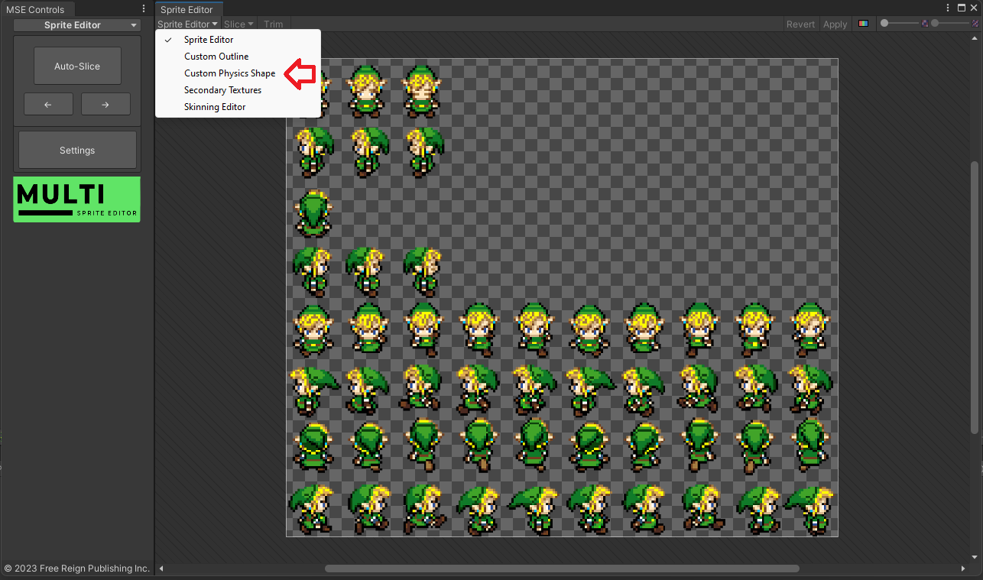Choose Custom Physics Shape from the menu
The image size is (983, 580).
coord(238,73)
